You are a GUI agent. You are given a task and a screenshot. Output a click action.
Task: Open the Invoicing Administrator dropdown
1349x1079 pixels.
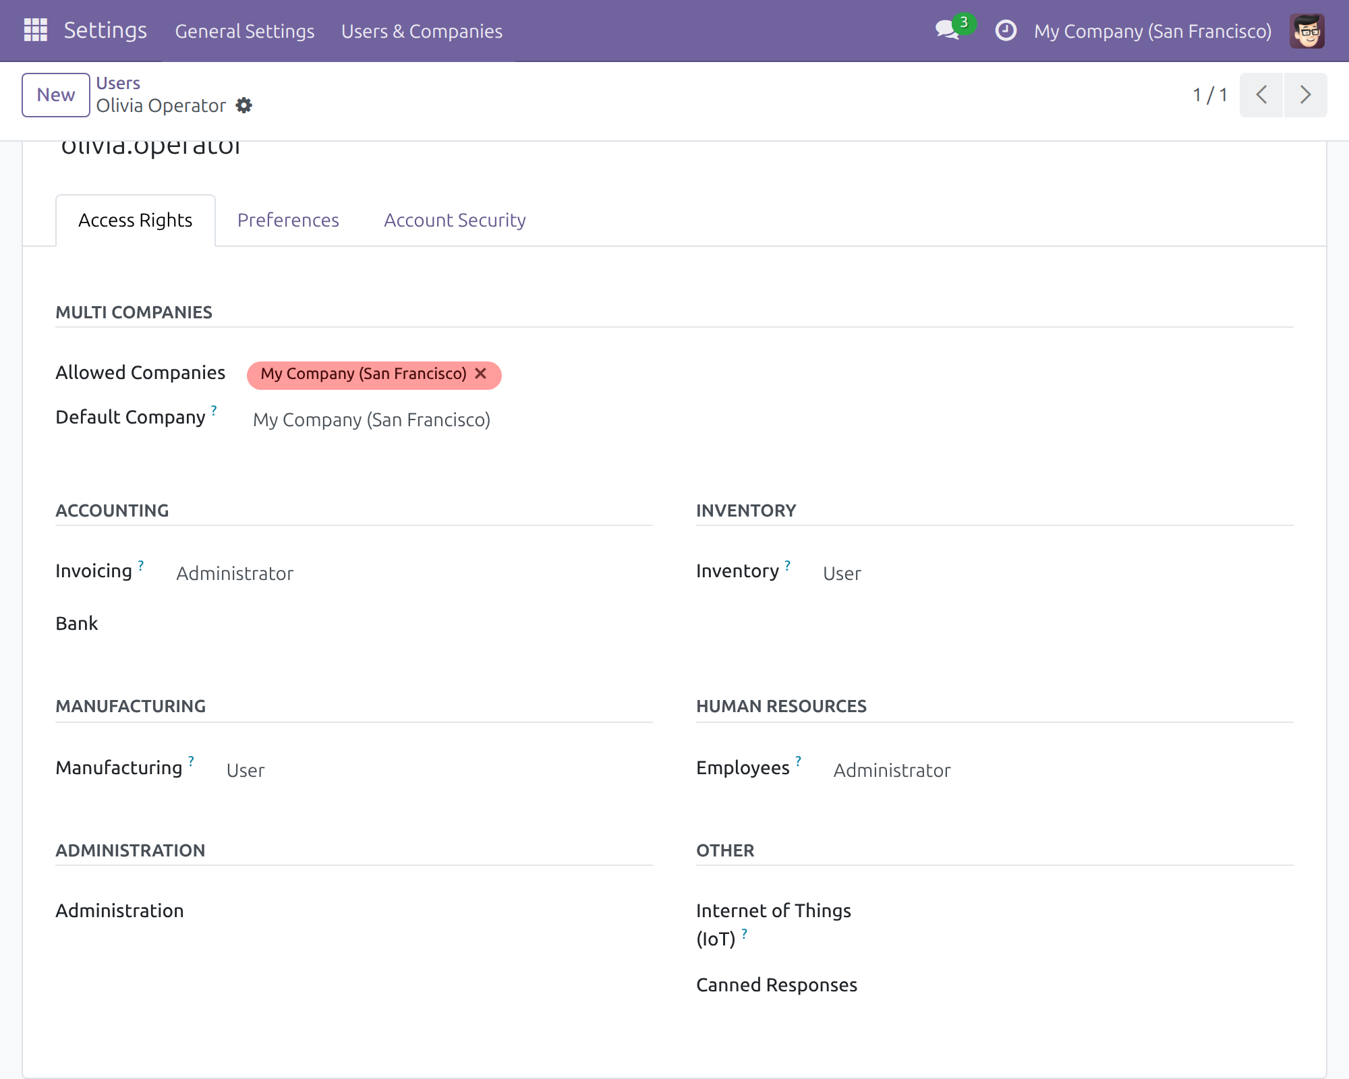(411, 573)
